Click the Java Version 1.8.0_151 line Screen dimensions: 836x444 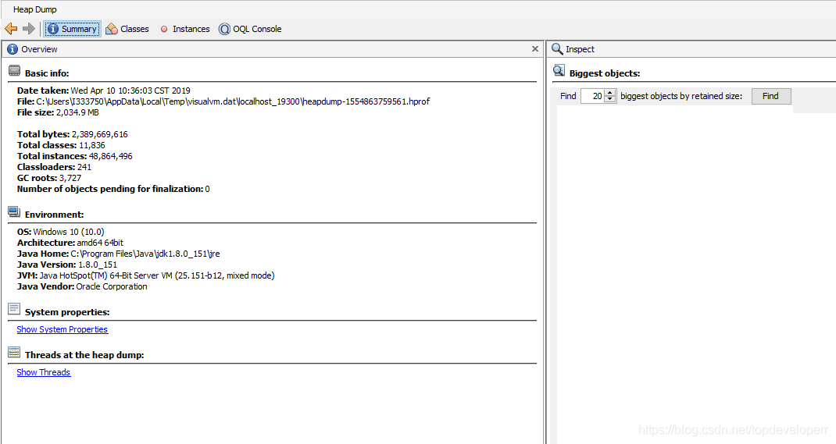[x=67, y=265]
